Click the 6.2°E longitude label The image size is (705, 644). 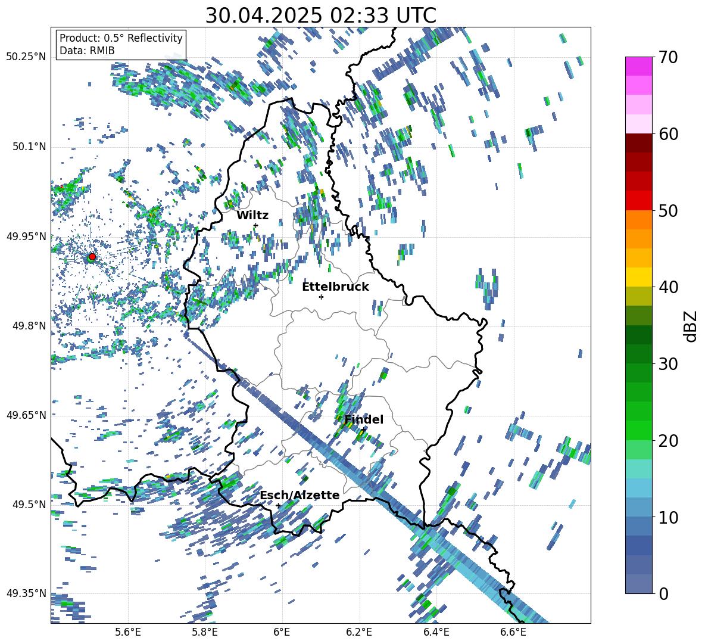359,633
